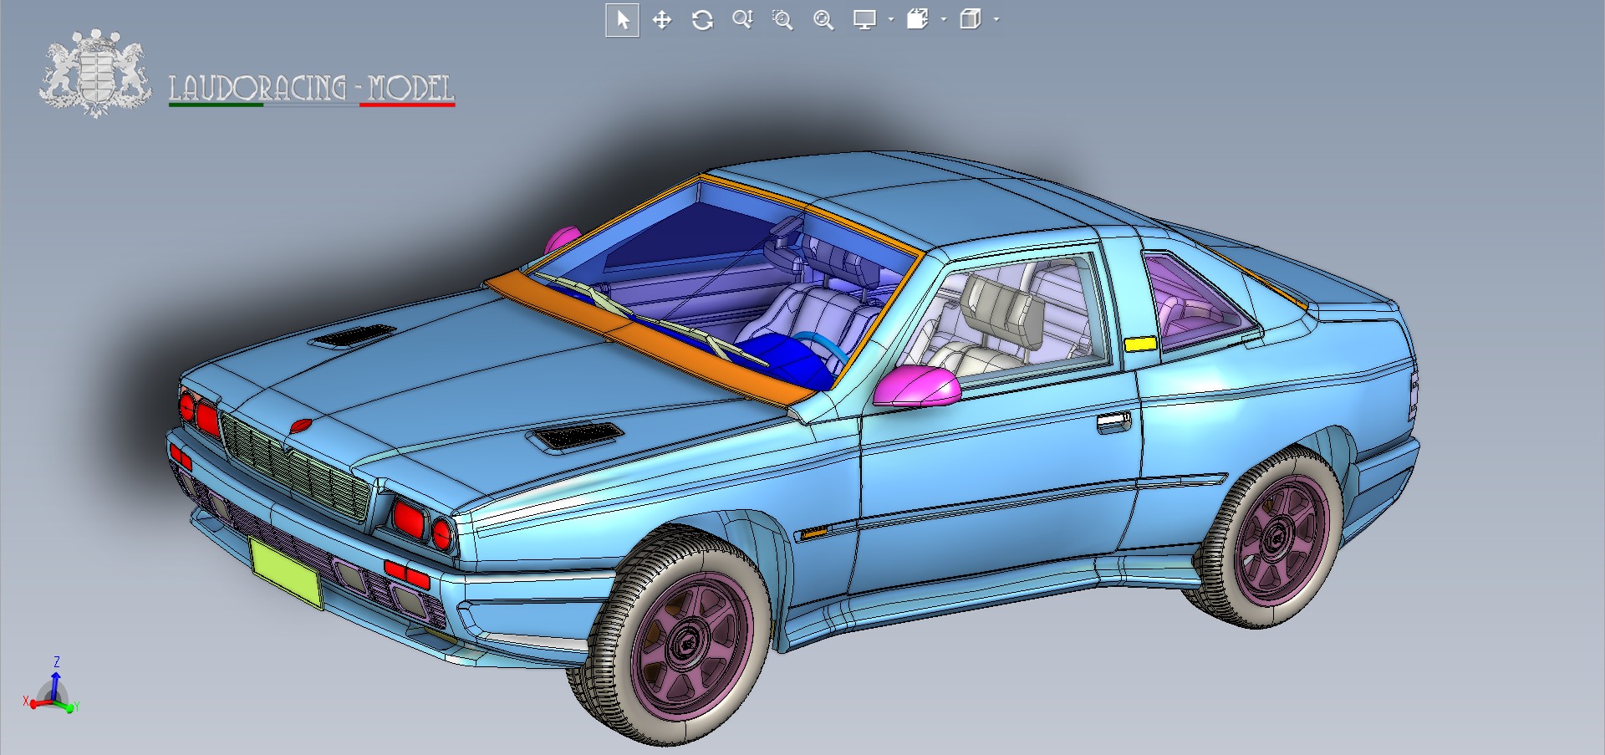Select the driver door handle

(x=1113, y=423)
